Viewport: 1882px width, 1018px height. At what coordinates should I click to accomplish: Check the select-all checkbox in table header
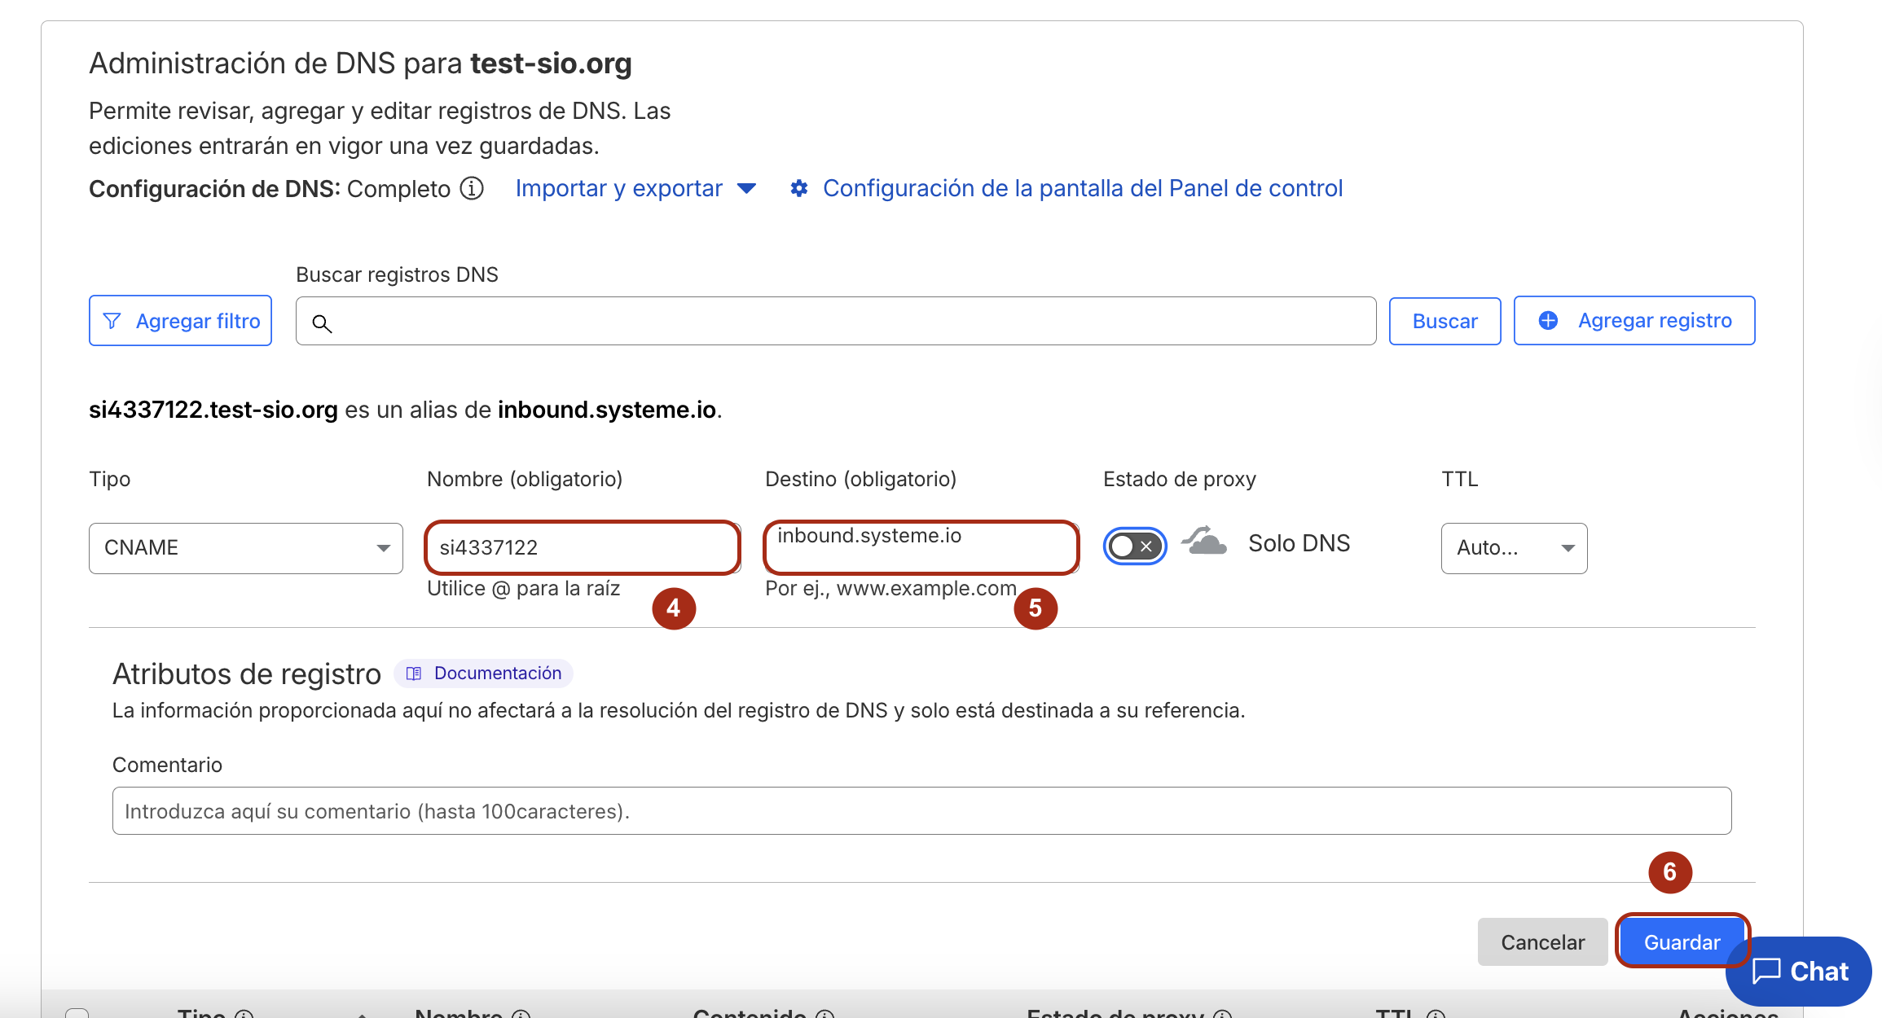pos(77,1013)
